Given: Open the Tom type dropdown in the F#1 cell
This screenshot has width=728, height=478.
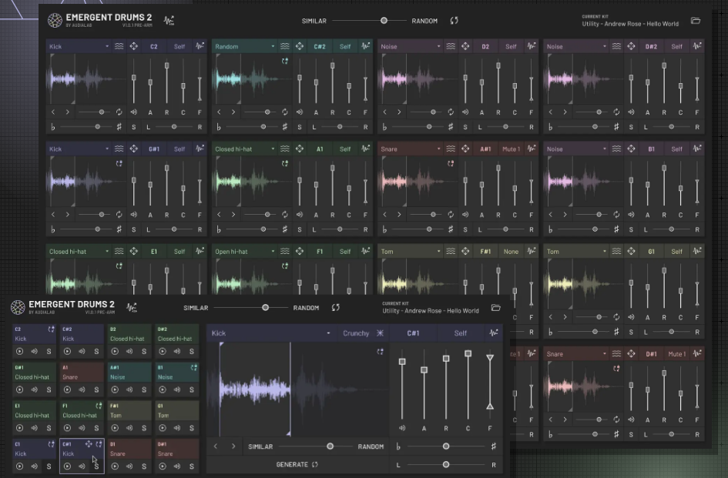Looking at the screenshot, I should tap(411, 251).
